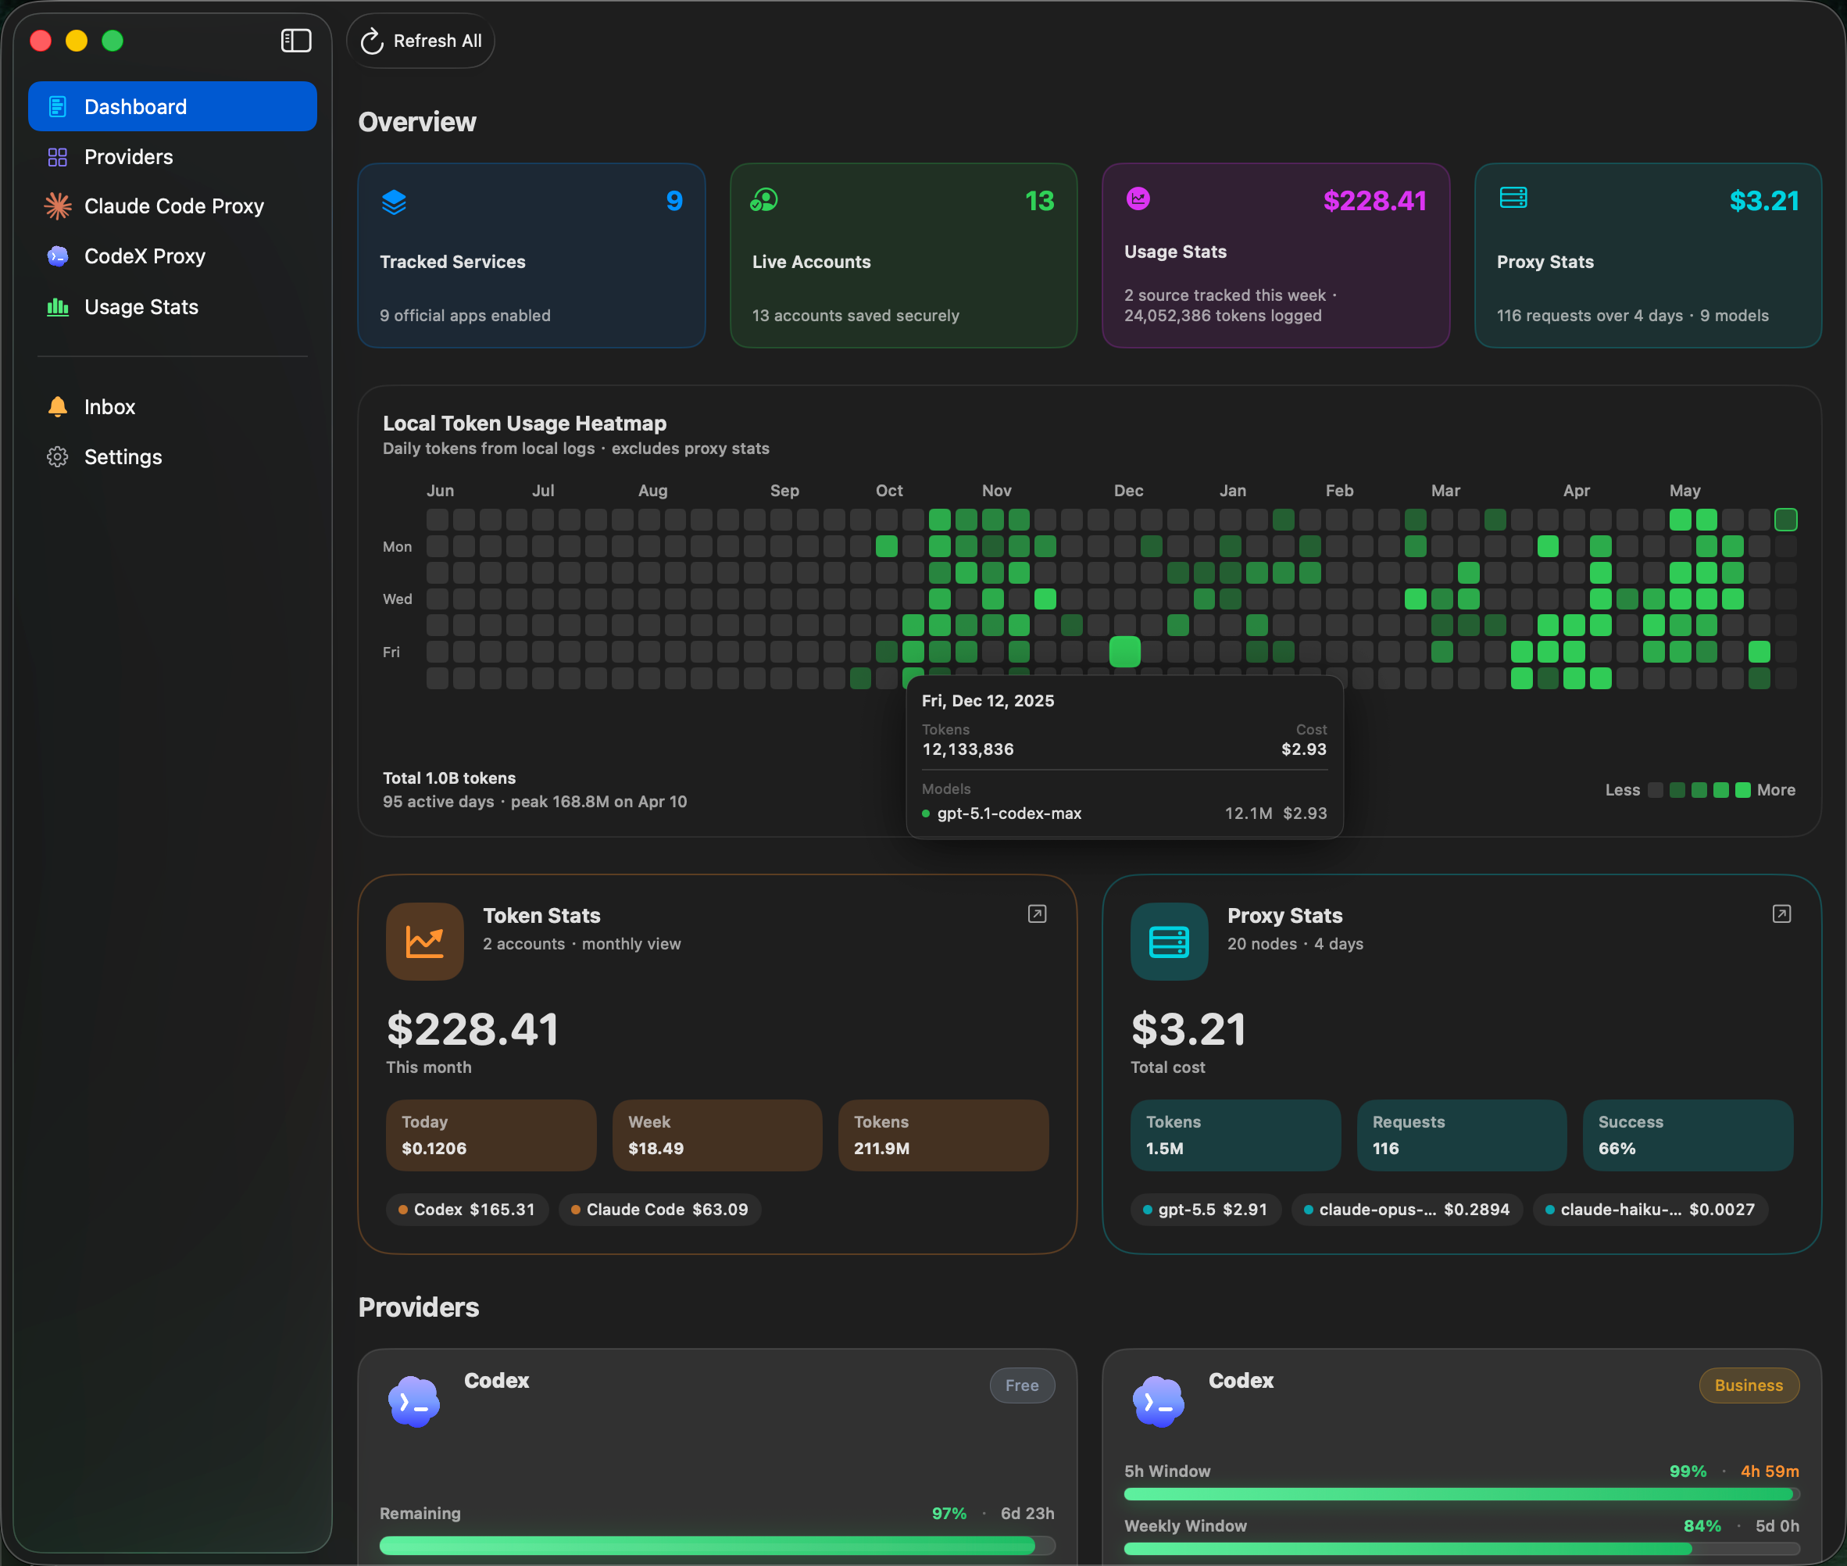Click the Proxy Stats teal server icon
Viewport: 1847px width, 1566px height.
click(1169, 942)
